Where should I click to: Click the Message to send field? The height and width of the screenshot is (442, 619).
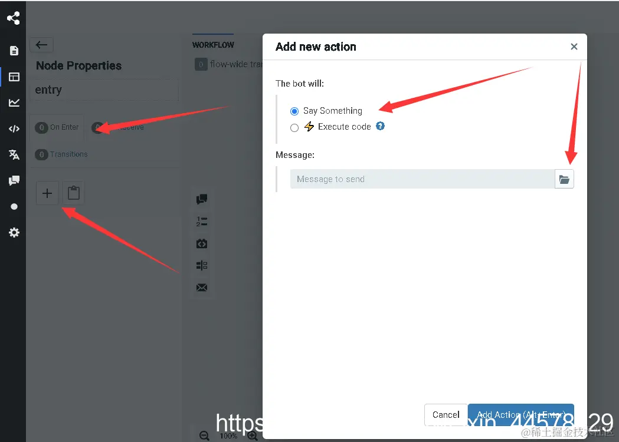pyautogui.click(x=422, y=179)
